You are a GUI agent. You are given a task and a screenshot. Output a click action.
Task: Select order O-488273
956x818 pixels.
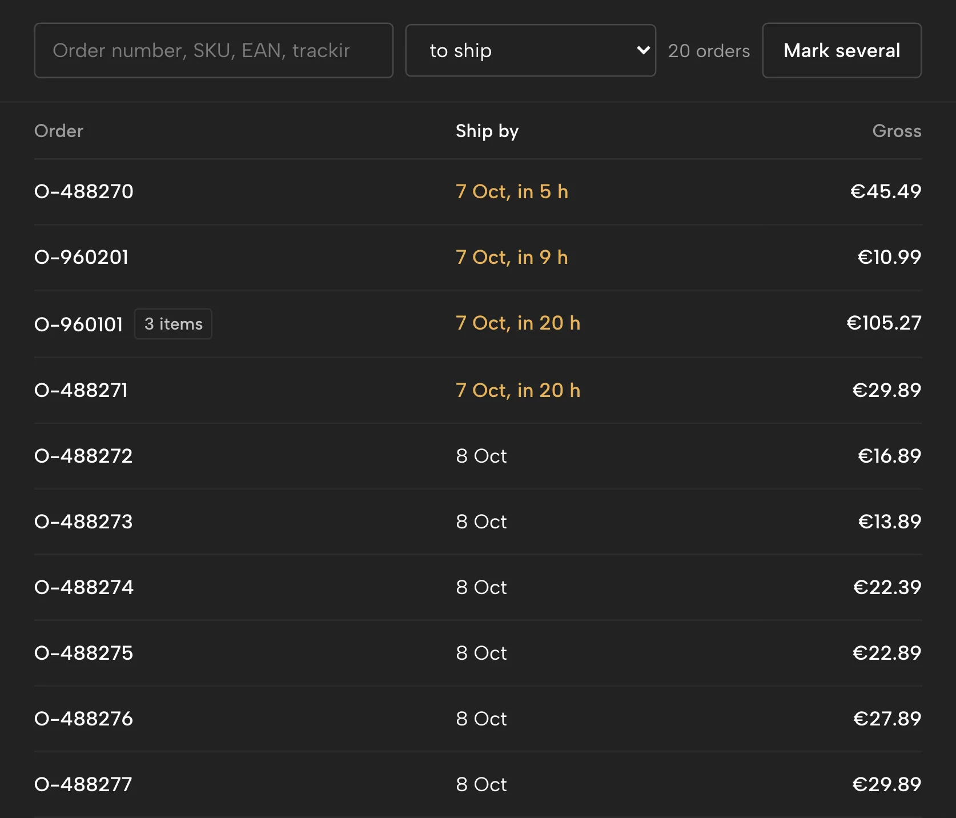(83, 522)
